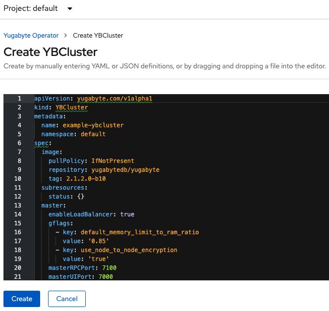Select the pullPolicy: IfNotPresent line
The width and height of the screenshot is (329, 311).
(91, 161)
